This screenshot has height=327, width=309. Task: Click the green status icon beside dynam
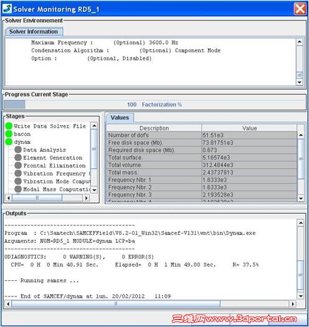click(x=9, y=142)
